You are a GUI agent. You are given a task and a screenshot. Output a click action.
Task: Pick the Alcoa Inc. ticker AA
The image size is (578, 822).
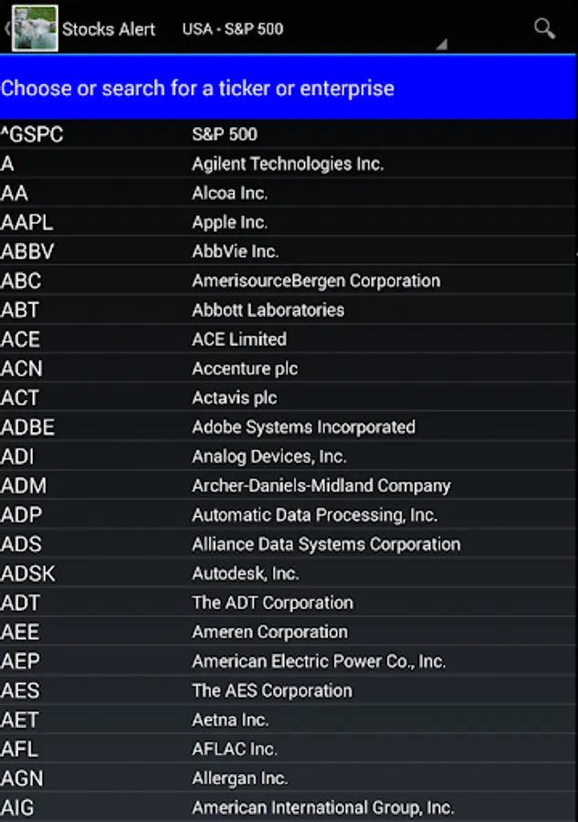[x=289, y=193]
